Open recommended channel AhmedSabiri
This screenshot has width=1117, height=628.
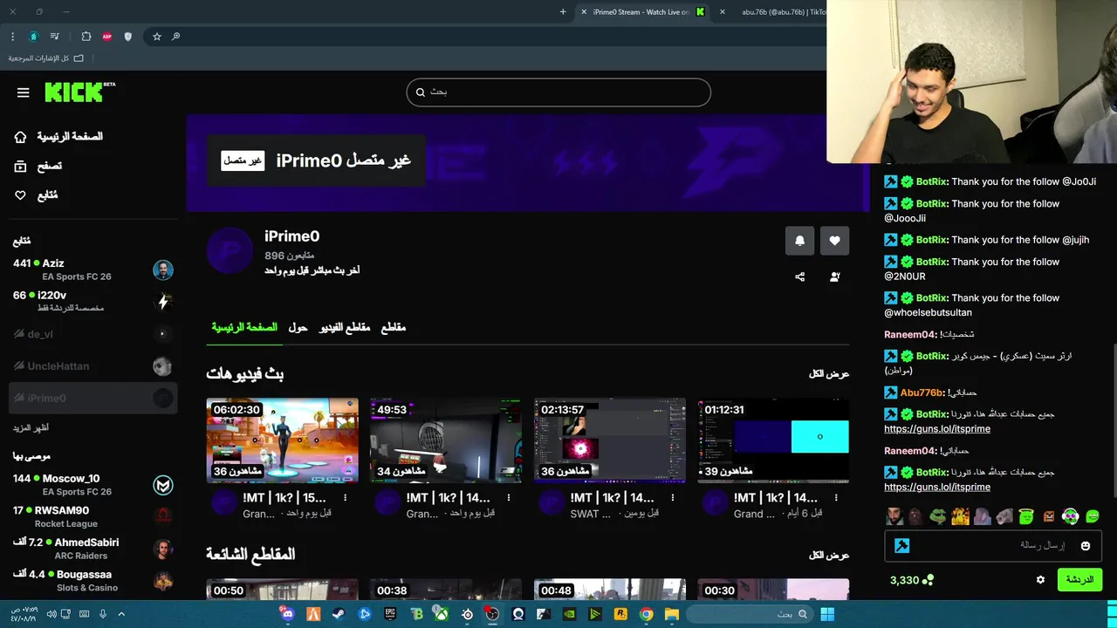(x=93, y=549)
